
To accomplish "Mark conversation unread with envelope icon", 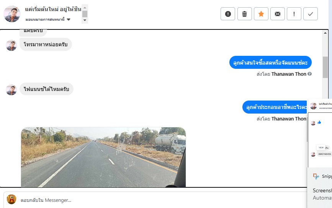I will pos(277,14).
